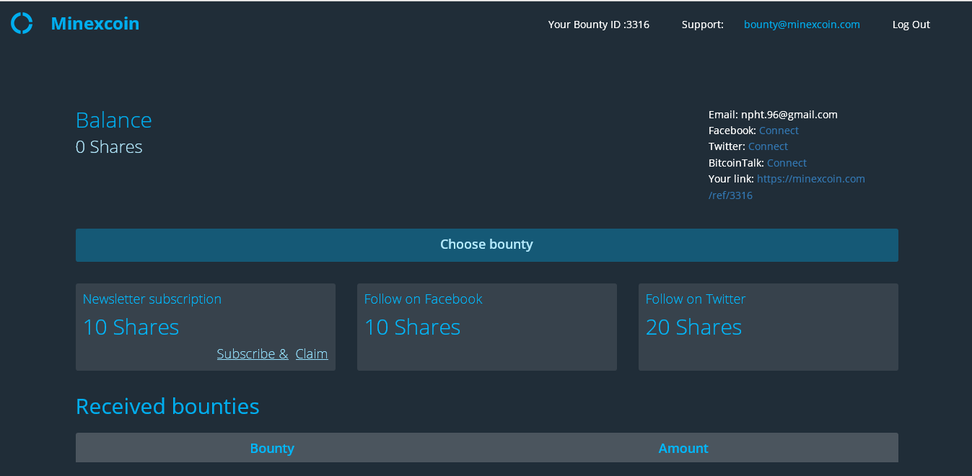
Task: Click the bounty@minexcoin.com support email link
Action: tap(802, 25)
